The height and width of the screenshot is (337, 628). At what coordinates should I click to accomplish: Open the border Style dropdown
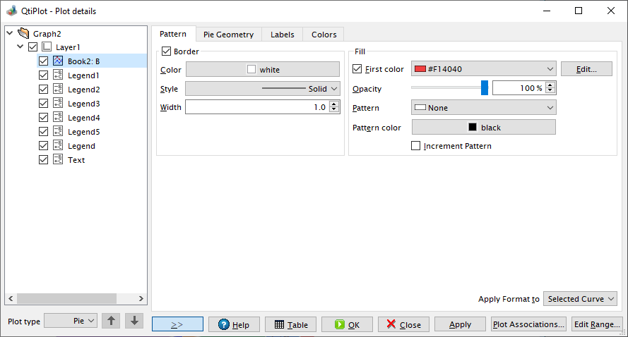pyautogui.click(x=263, y=89)
